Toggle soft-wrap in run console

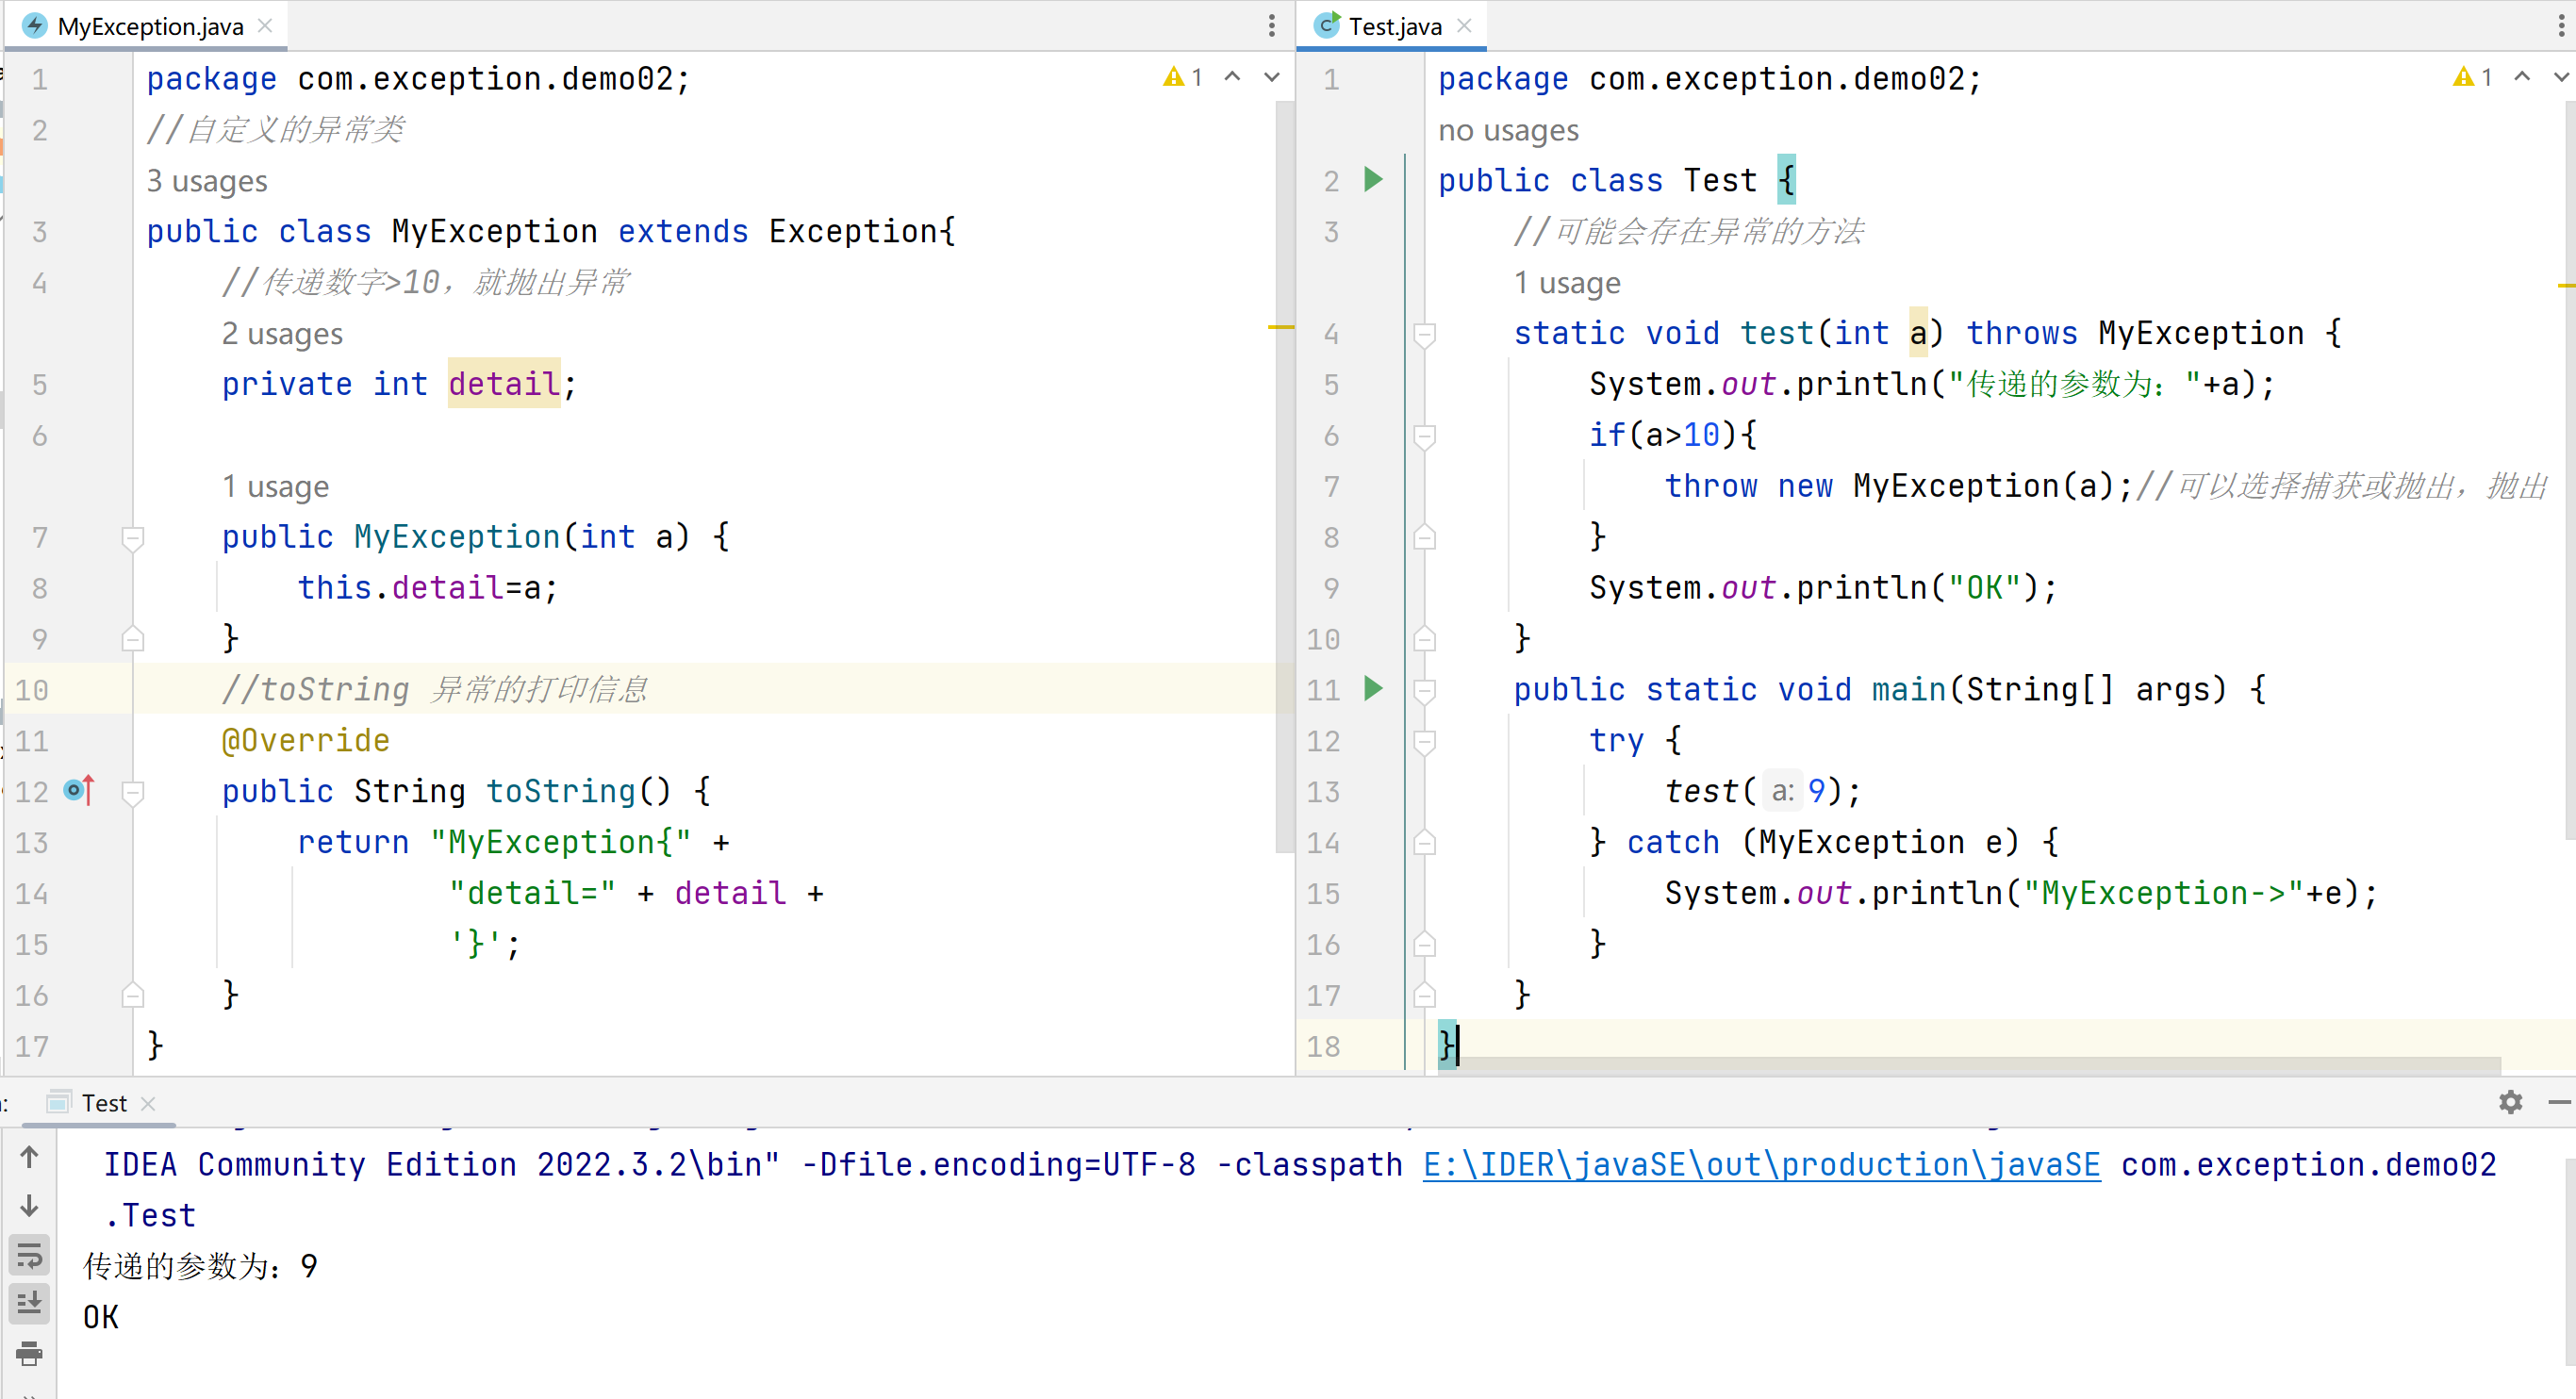click(x=29, y=1254)
